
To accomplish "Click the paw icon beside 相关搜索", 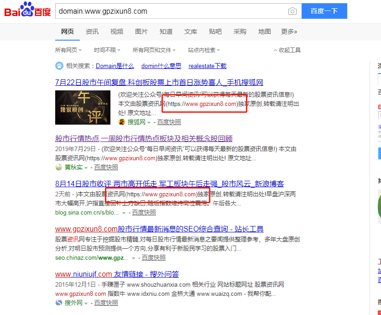I will [x=59, y=66].
